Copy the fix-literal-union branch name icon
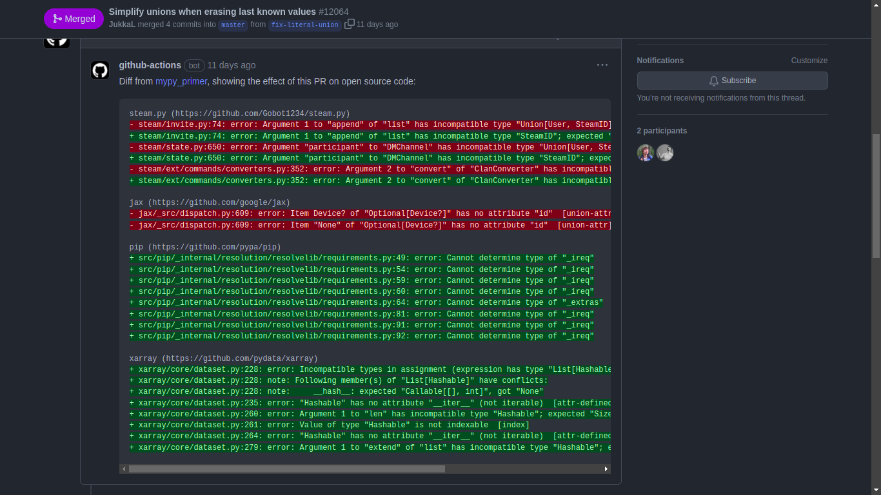881x495 pixels. point(350,24)
